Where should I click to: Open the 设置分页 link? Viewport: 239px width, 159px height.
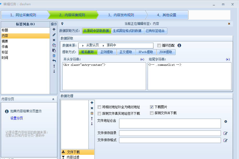point(16,118)
